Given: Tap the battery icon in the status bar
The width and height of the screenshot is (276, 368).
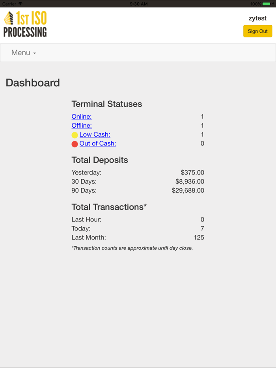Looking at the screenshot, I should point(265,4).
